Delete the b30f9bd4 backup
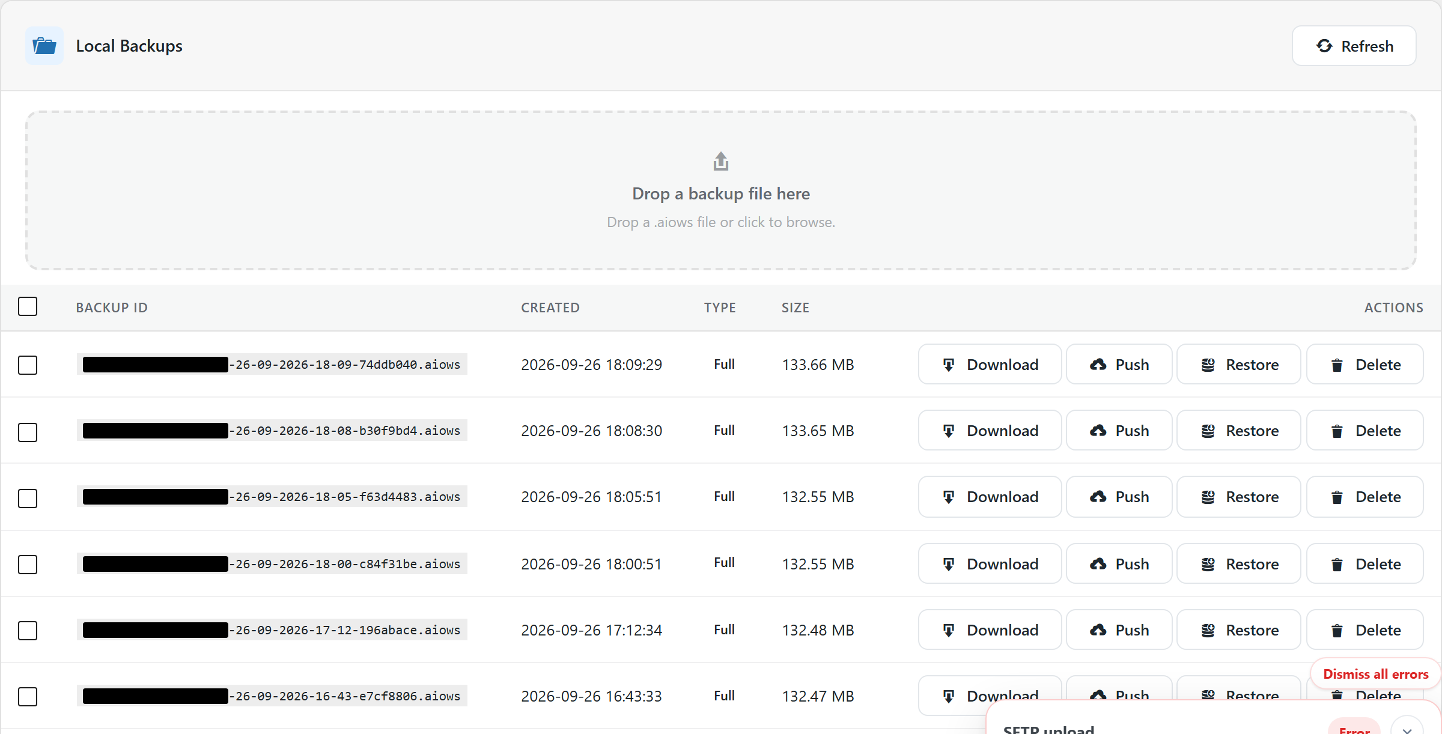The image size is (1442, 734). (1364, 430)
